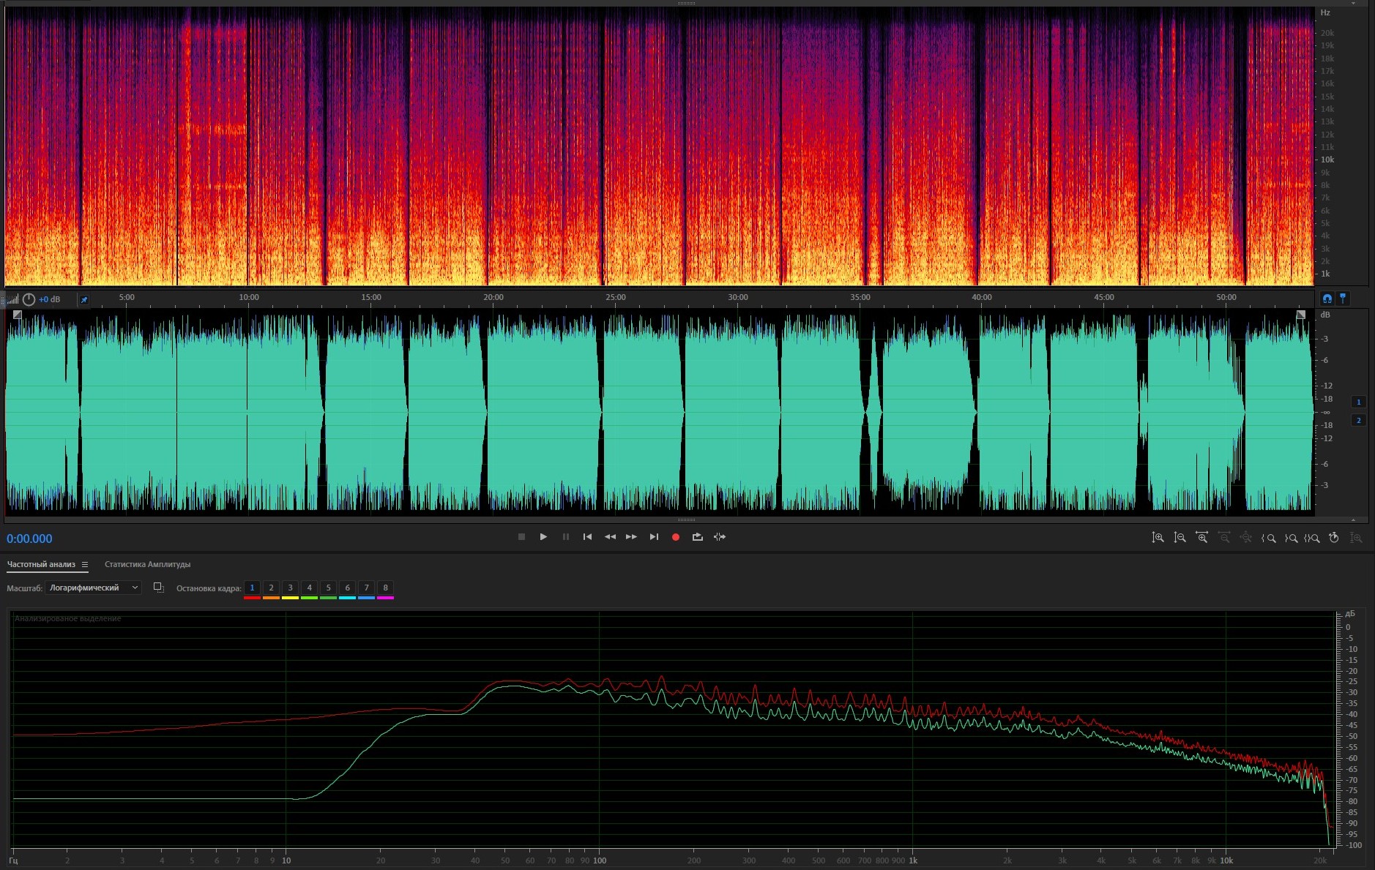Start playback with the Play button
This screenshot has width=1375, height=870.
(543, 537)
